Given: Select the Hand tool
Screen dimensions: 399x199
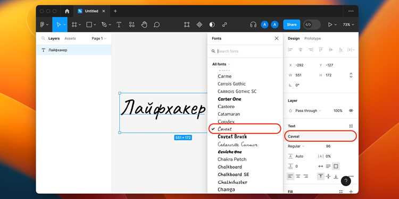Looking at the screenshot, I should coord(144,24).
